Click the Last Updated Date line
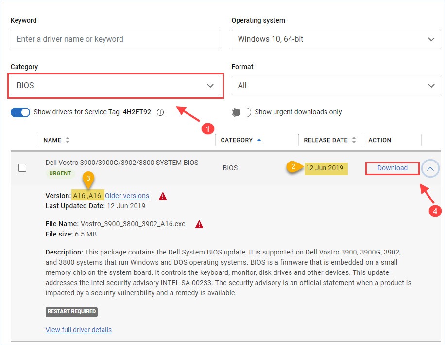 (95, 206)
